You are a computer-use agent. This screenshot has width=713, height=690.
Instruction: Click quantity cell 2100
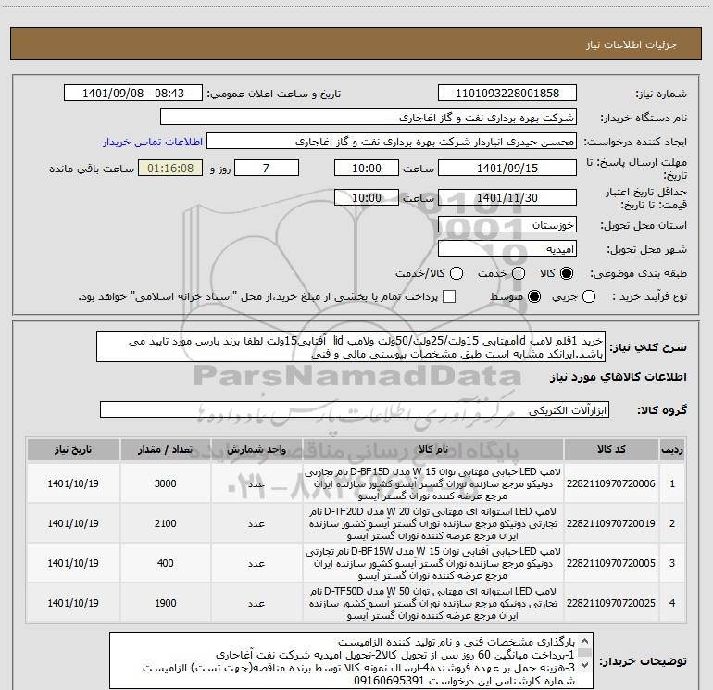pyautogui.click(x=165, y=523)
